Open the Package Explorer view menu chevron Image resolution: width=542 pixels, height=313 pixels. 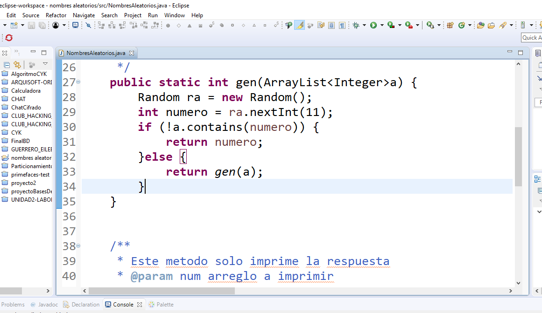pyautogui.click(x=45, y=64)
